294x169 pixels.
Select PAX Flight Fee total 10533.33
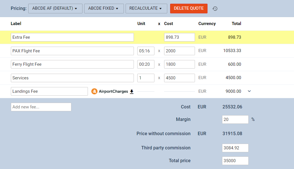click(232, 51)
